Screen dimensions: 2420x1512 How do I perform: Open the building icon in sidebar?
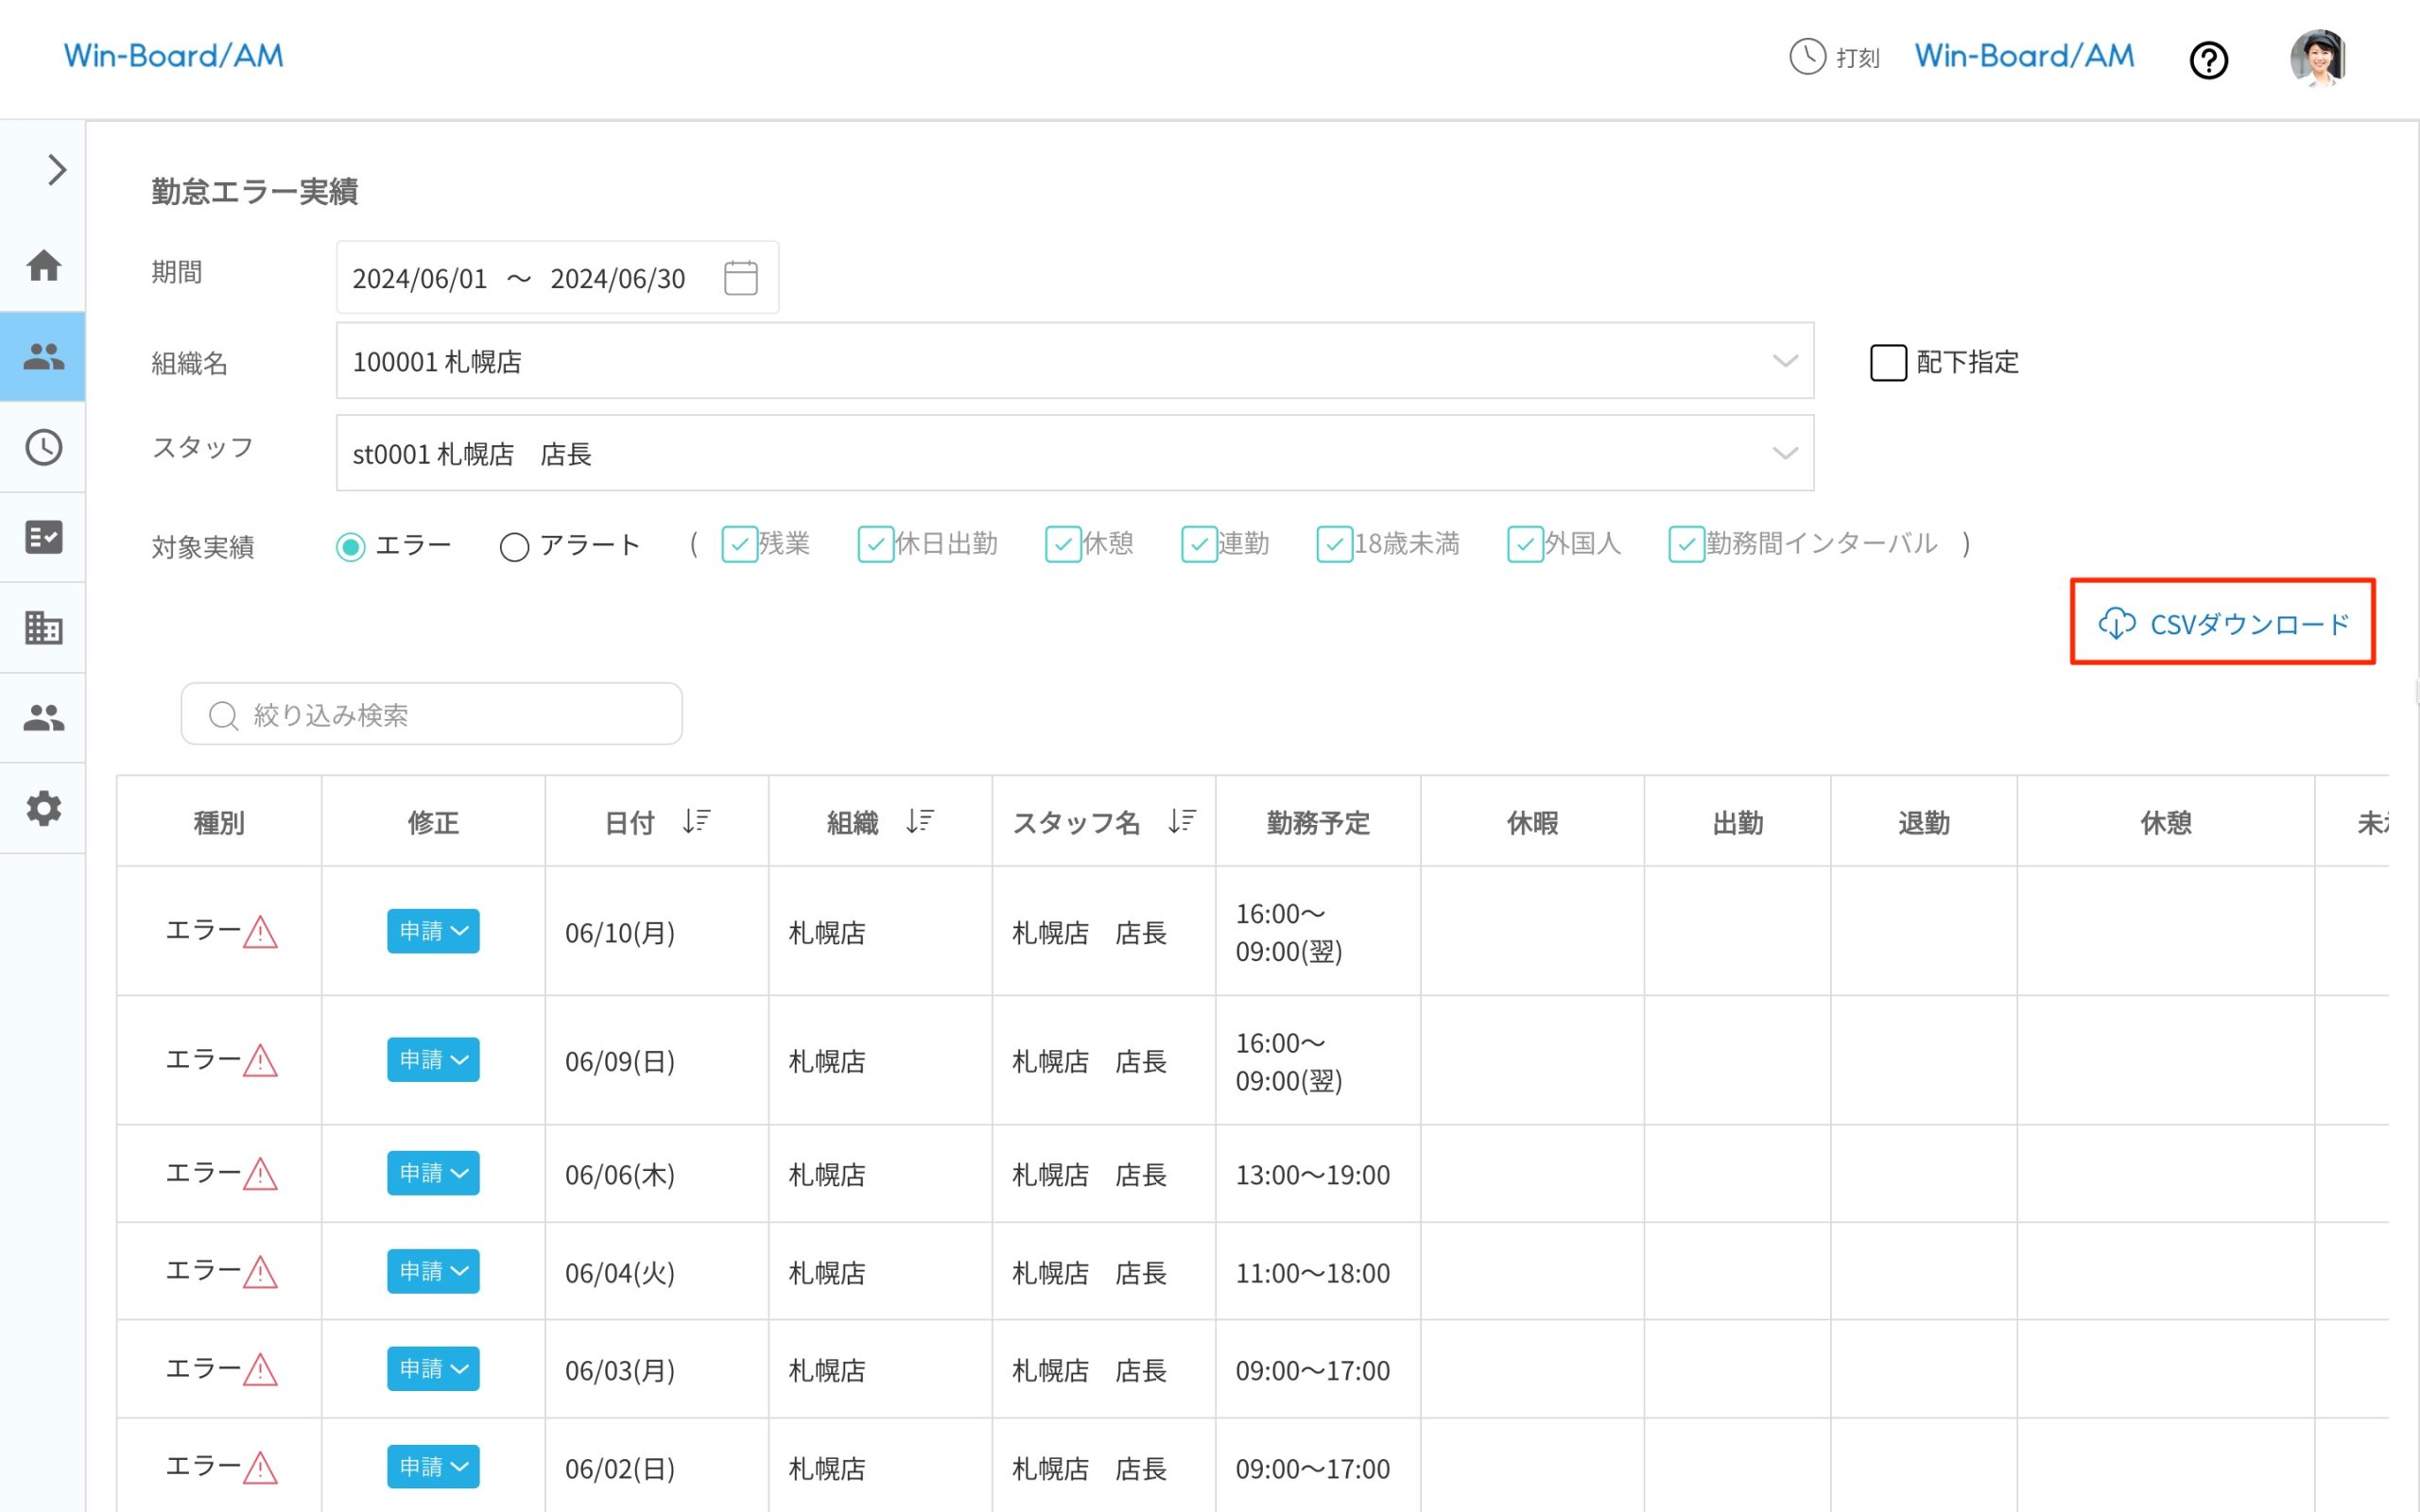43,628
